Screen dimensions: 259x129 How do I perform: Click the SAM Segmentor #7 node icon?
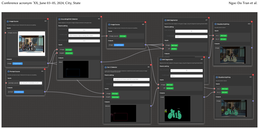[165, 20]
